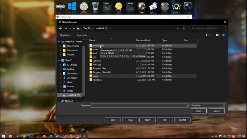
Task: Change the view layout icon
Action: pyautogui.click(x=207, y=35)
